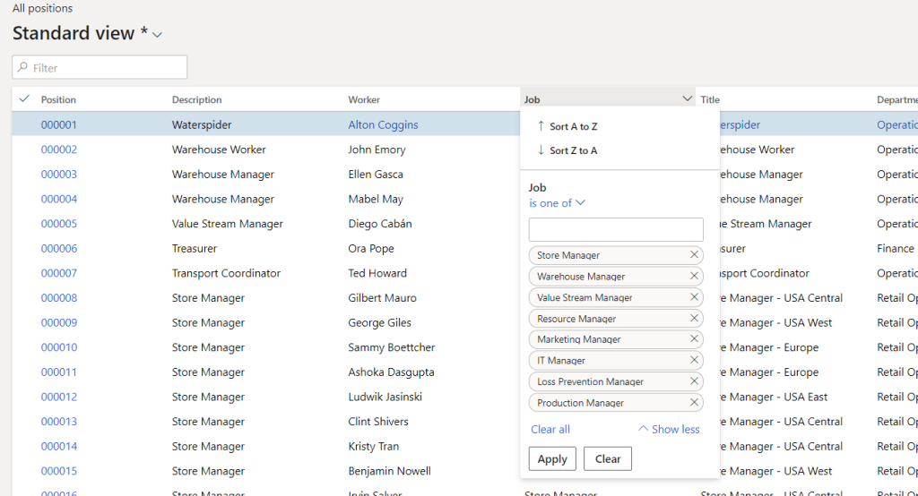The height and width of the screenshot is (496, 918).
Task: Open position 000005 link
Action: tap(59, 224)
